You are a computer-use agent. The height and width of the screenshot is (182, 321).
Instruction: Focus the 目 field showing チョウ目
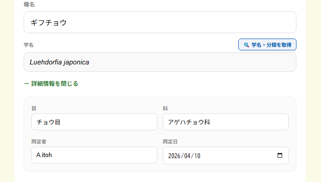(x=94, y=122)
